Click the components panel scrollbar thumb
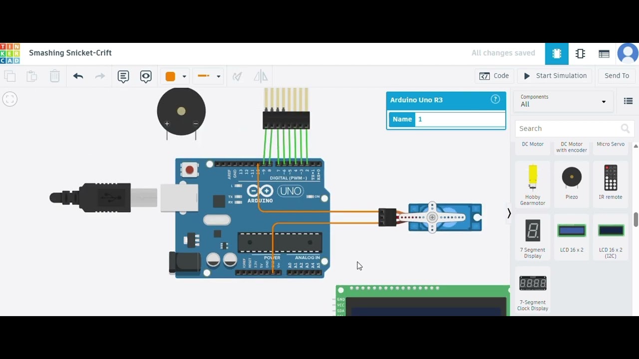 pos(636,219)
